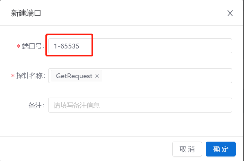244x161 pixels.
Task: Focus the 端口号 input field showing 1-65535
Action: [x=140, y=46]
